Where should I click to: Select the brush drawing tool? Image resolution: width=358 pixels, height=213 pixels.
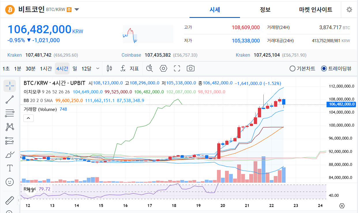tap(10, 155)
